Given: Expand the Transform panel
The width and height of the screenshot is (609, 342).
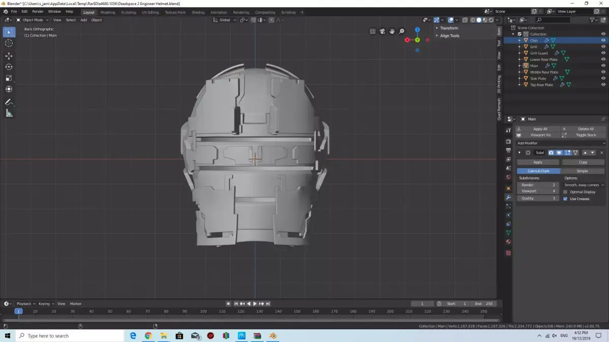Looking at the screenshot, I should coord(449,28).
